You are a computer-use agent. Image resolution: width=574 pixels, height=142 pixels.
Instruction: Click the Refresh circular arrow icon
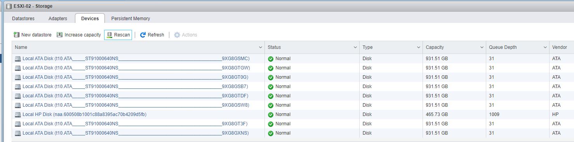(143, 35)
